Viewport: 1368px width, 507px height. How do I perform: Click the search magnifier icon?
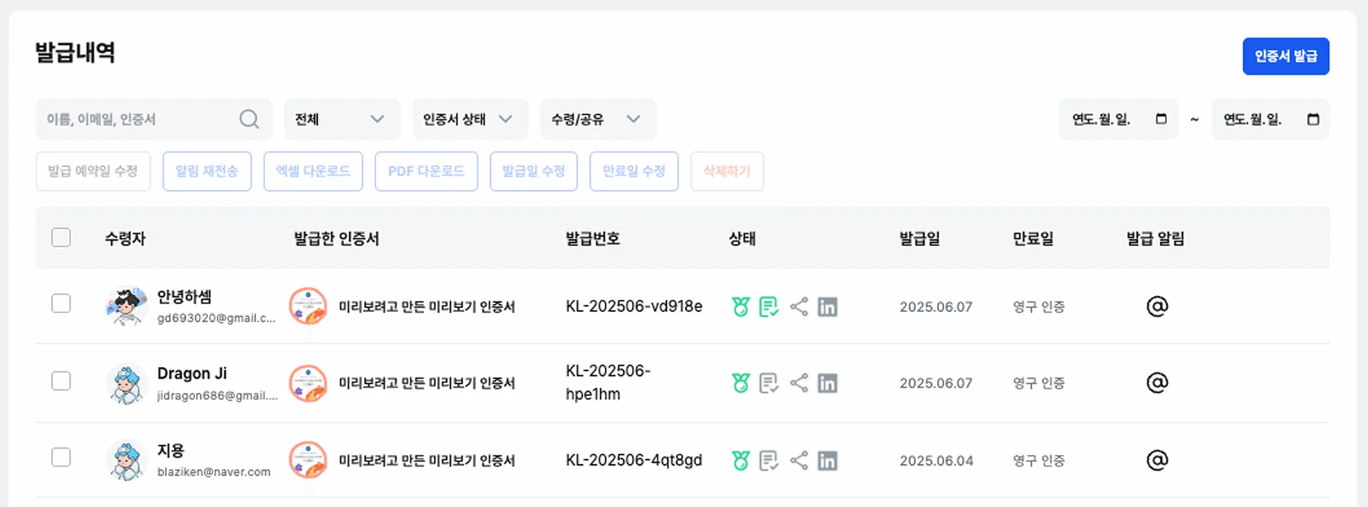click(249, 119)
